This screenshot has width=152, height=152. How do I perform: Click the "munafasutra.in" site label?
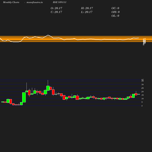[35, 2]
